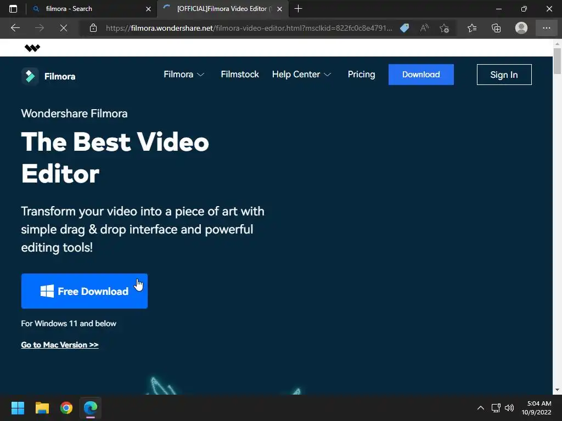Open File Explorer from taskbar

42,408
